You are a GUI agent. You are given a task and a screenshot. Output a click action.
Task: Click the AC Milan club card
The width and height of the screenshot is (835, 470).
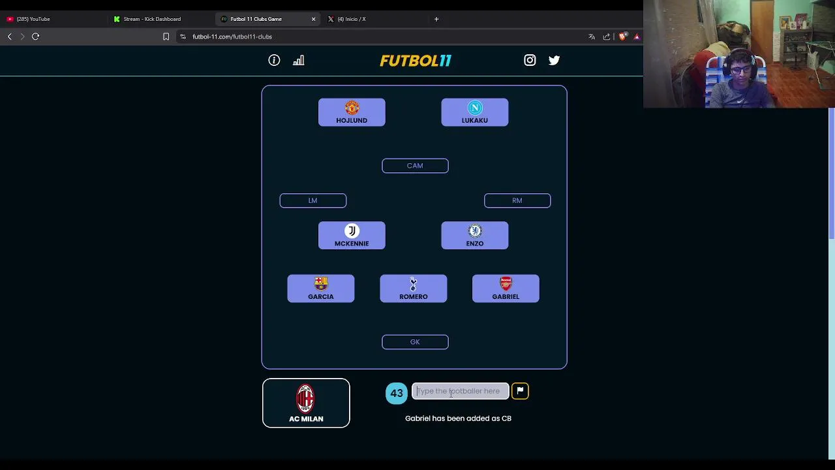click(306, 403)
